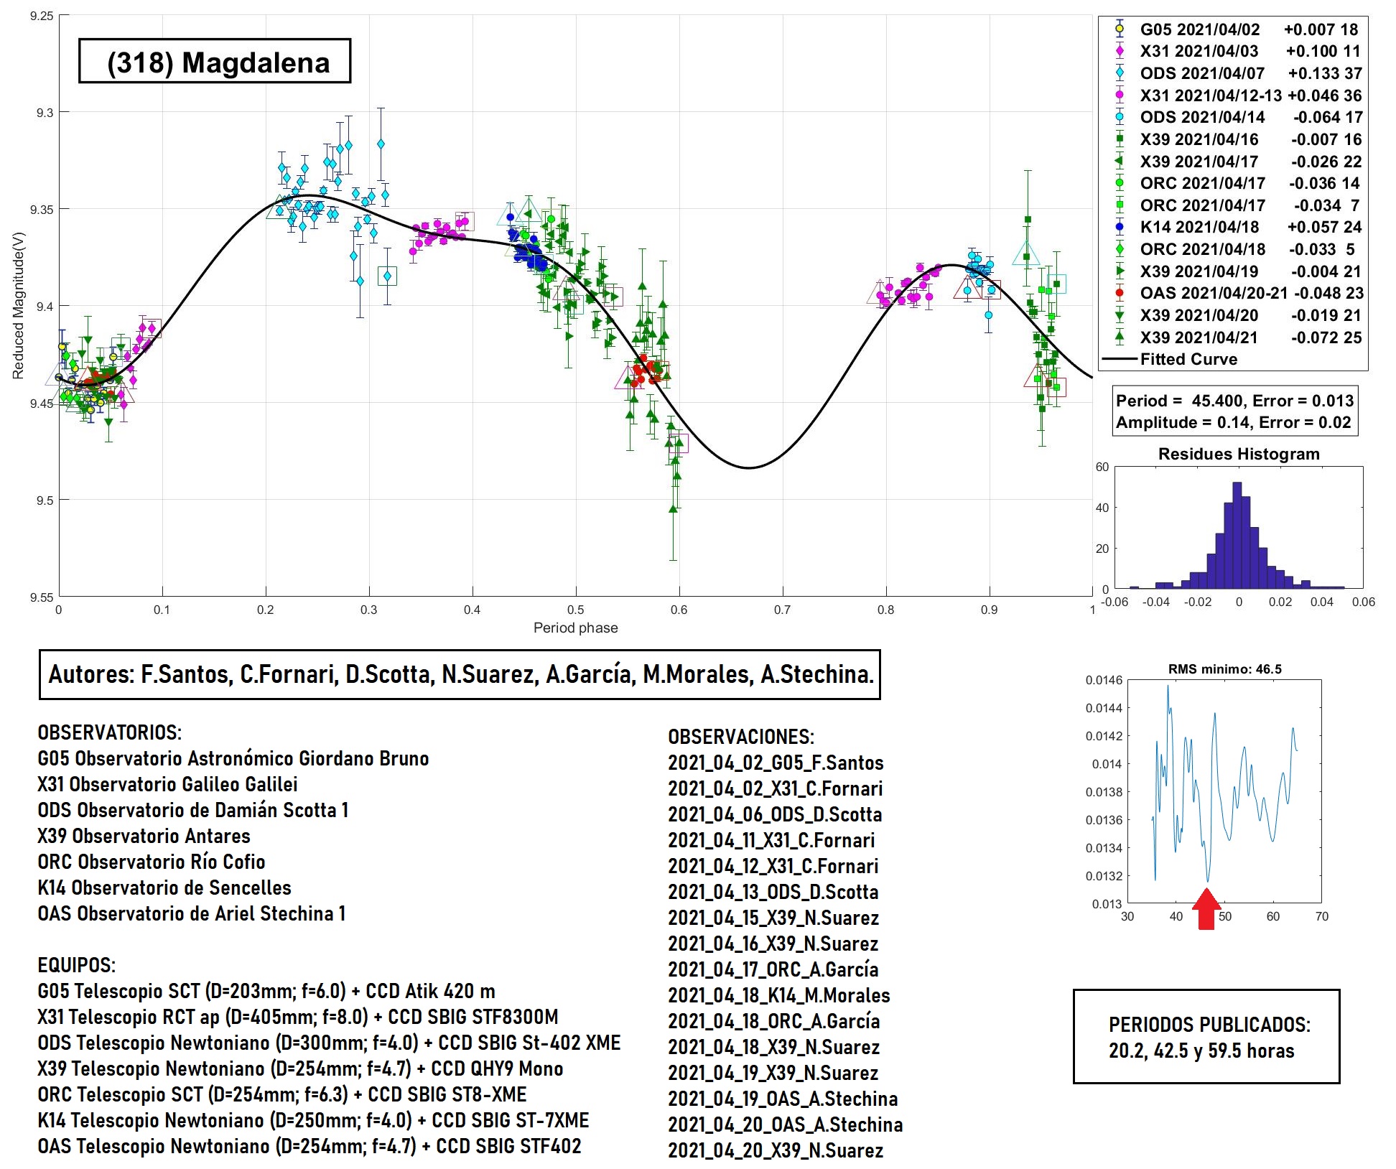
Task: Click the RMS minimo: 46.5 title
Action: [1225, 669]
